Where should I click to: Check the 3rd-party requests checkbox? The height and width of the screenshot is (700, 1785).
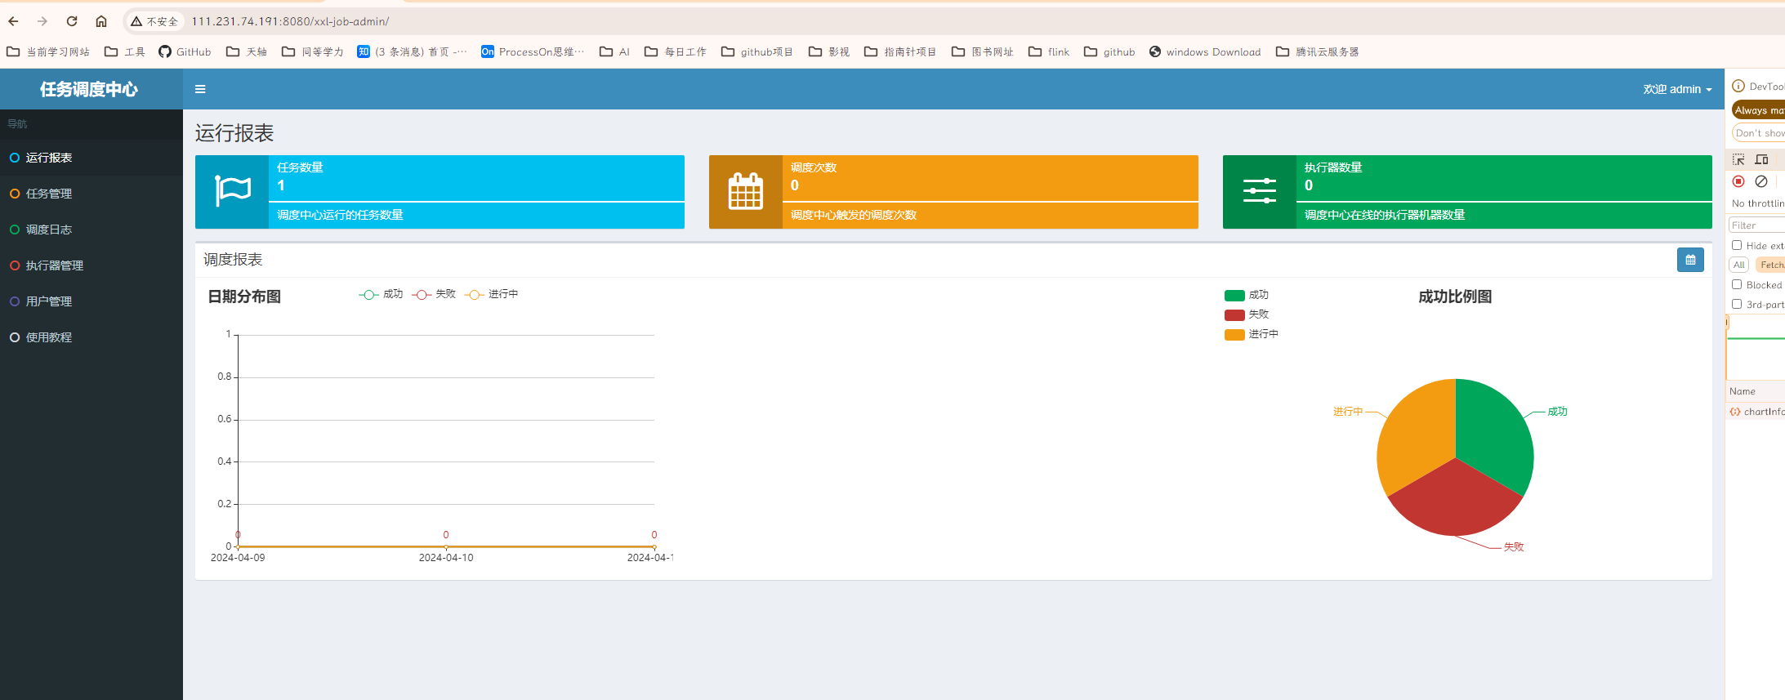click(1737, 304)
